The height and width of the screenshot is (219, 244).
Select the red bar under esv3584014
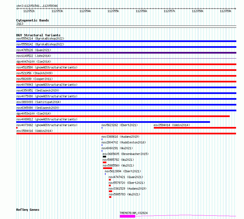pyautogui.click(x=195, y=128)
